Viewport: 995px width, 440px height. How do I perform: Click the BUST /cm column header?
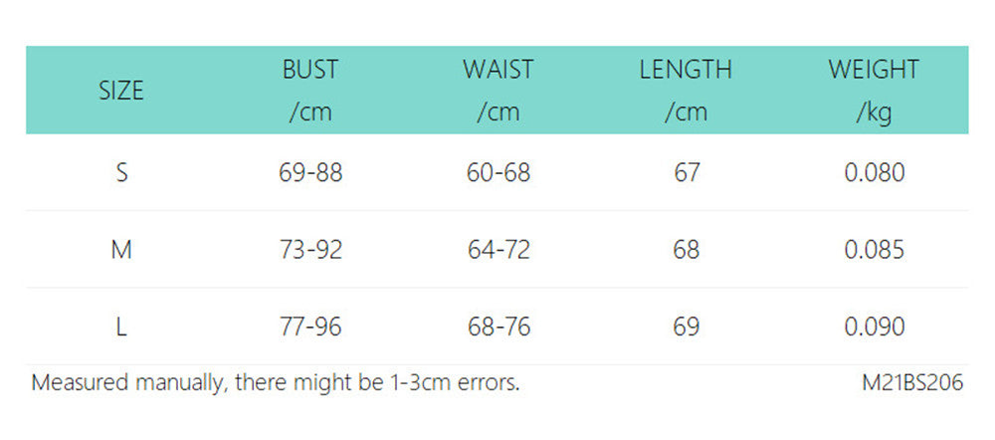[310, 91]
